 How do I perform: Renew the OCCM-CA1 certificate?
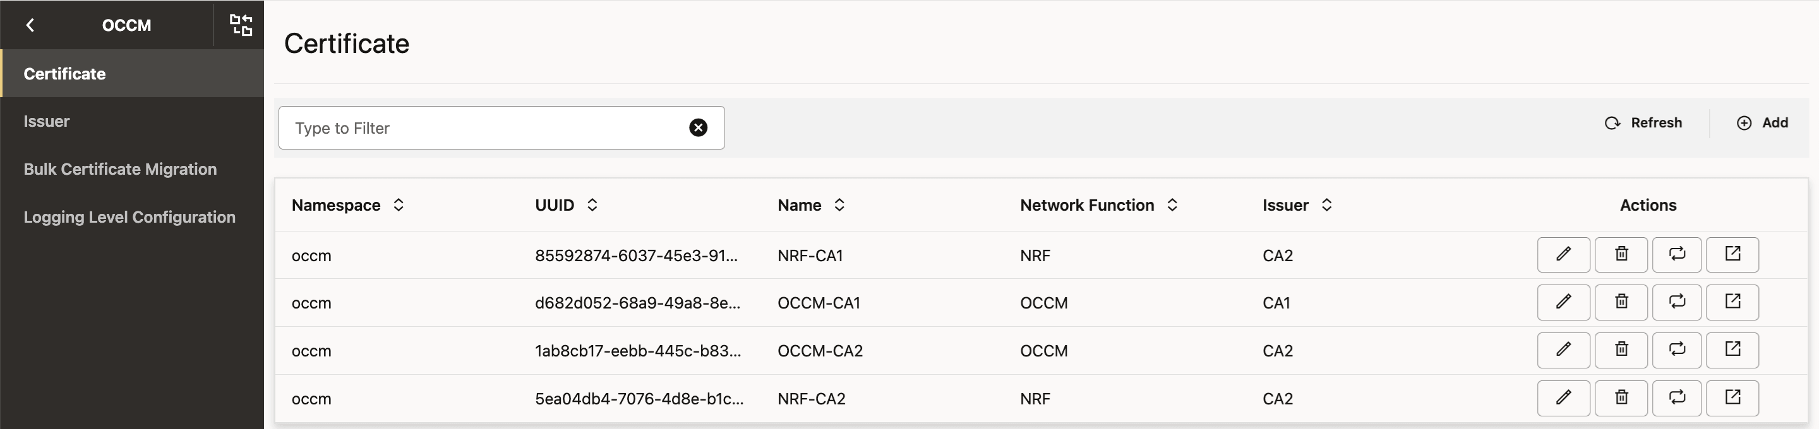[1676, 303]
